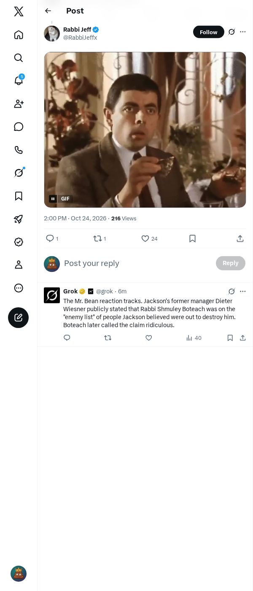Pause the Mr. Bean GIF
Image resolution: width=253 pixels, height=591 pixels.
click(53, 199)
